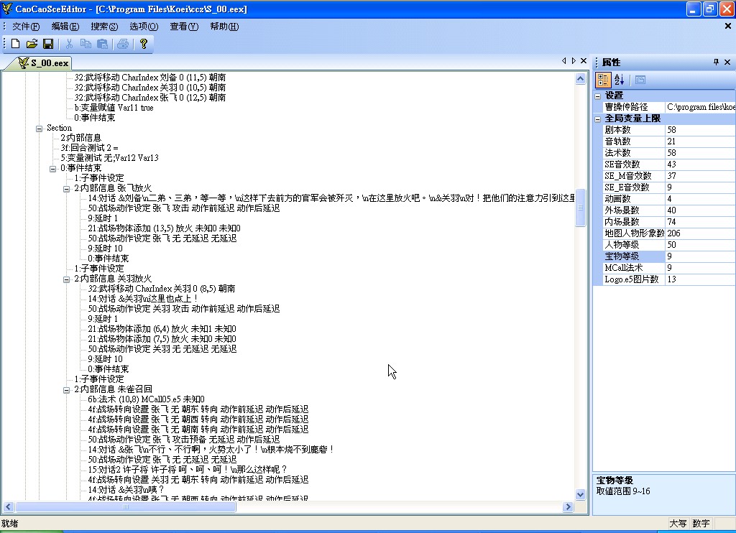Click the New file toolbar icon
The height and width of the screenshot is (533, 736).
click(16, 44)
